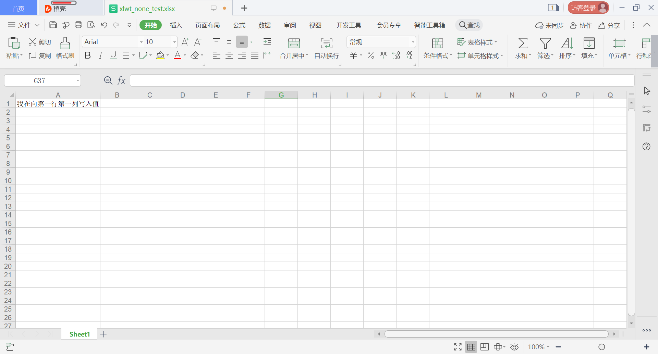
Task: Increase the cell indent
Action: click(x=267, y=42)
